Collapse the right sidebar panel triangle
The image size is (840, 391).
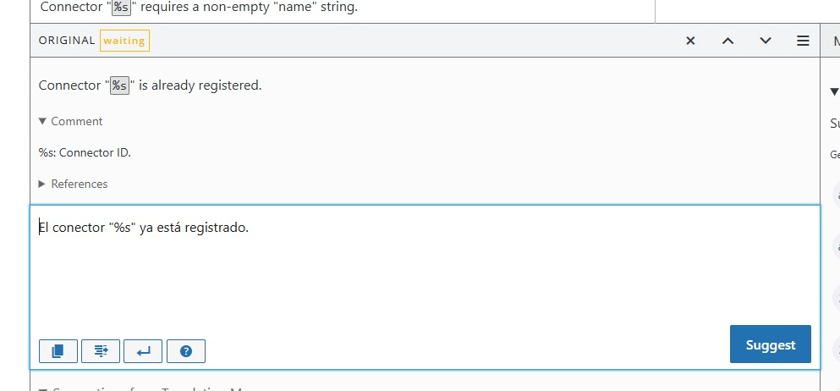click(834, 91)
